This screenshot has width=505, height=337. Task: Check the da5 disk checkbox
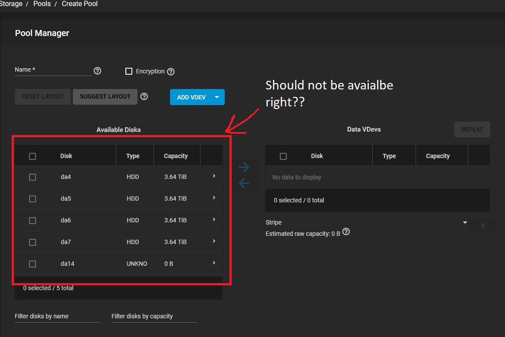click(33, 198)
